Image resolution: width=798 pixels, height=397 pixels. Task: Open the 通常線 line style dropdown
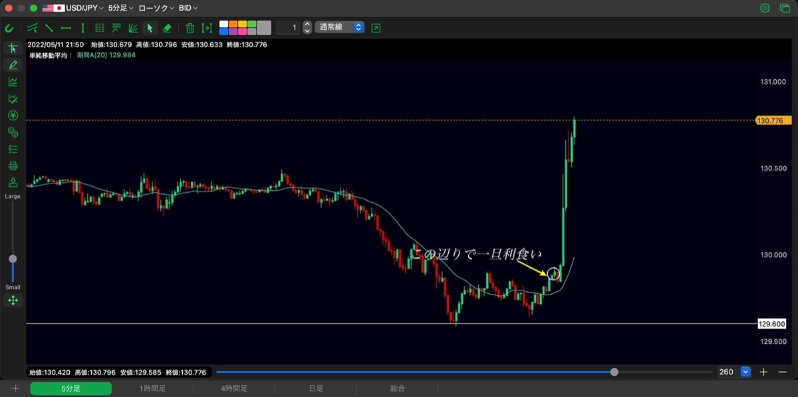pos(340,27)
